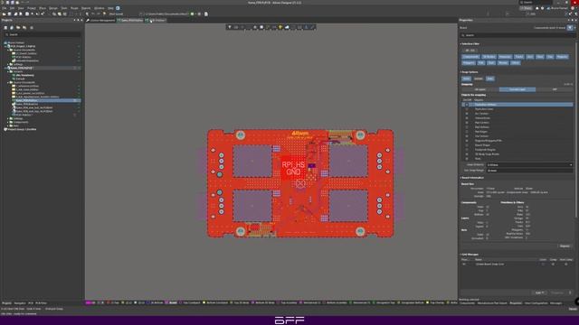
Task: Expand the Nets folder in project tree
Action: click(x=8, y=125)
